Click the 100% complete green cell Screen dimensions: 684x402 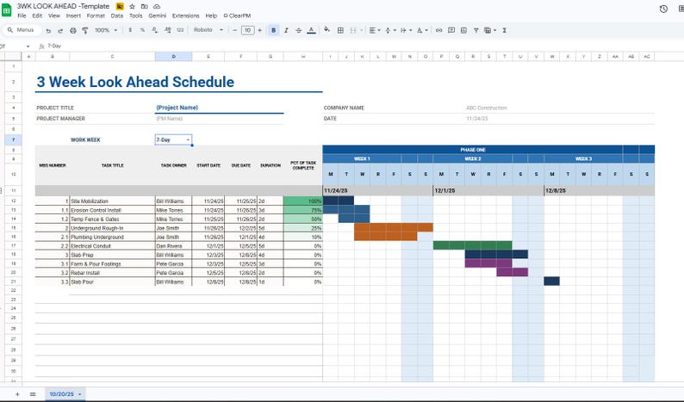(302, 201)
